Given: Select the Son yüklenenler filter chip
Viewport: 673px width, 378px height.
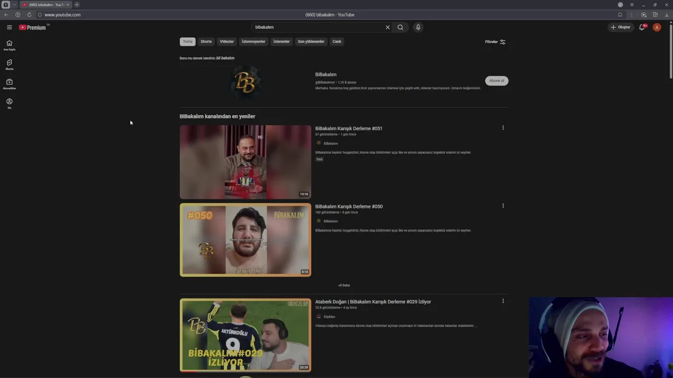Looking at the screenshot, I should pyautogui.click(x=311, y=41).
